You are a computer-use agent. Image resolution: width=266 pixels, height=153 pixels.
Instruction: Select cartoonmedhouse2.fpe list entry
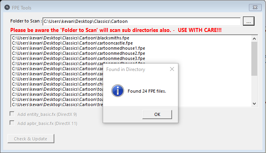[x=78, y=53]
